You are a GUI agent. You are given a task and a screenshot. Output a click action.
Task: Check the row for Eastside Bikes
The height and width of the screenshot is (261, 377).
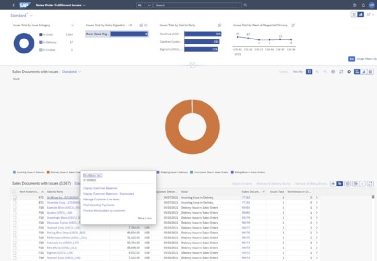15,208
